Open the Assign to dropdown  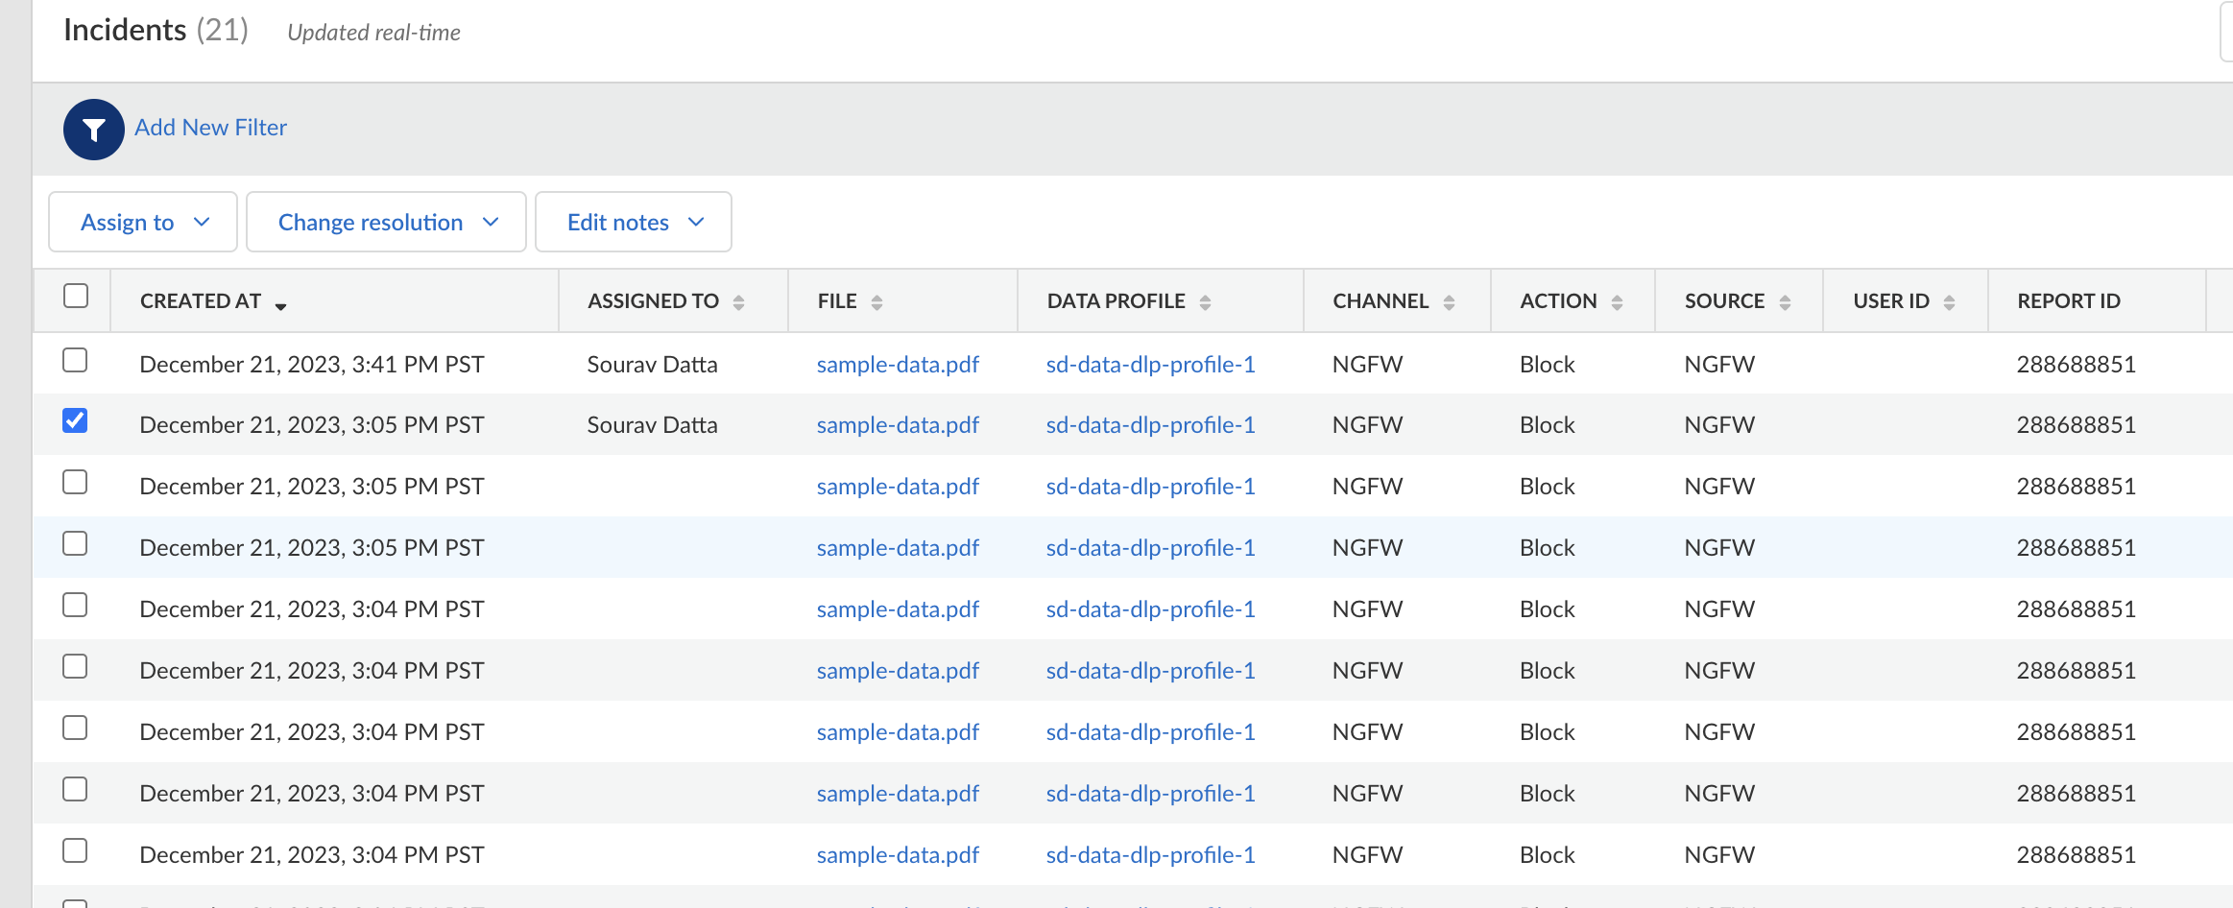[x=143, y=222]
